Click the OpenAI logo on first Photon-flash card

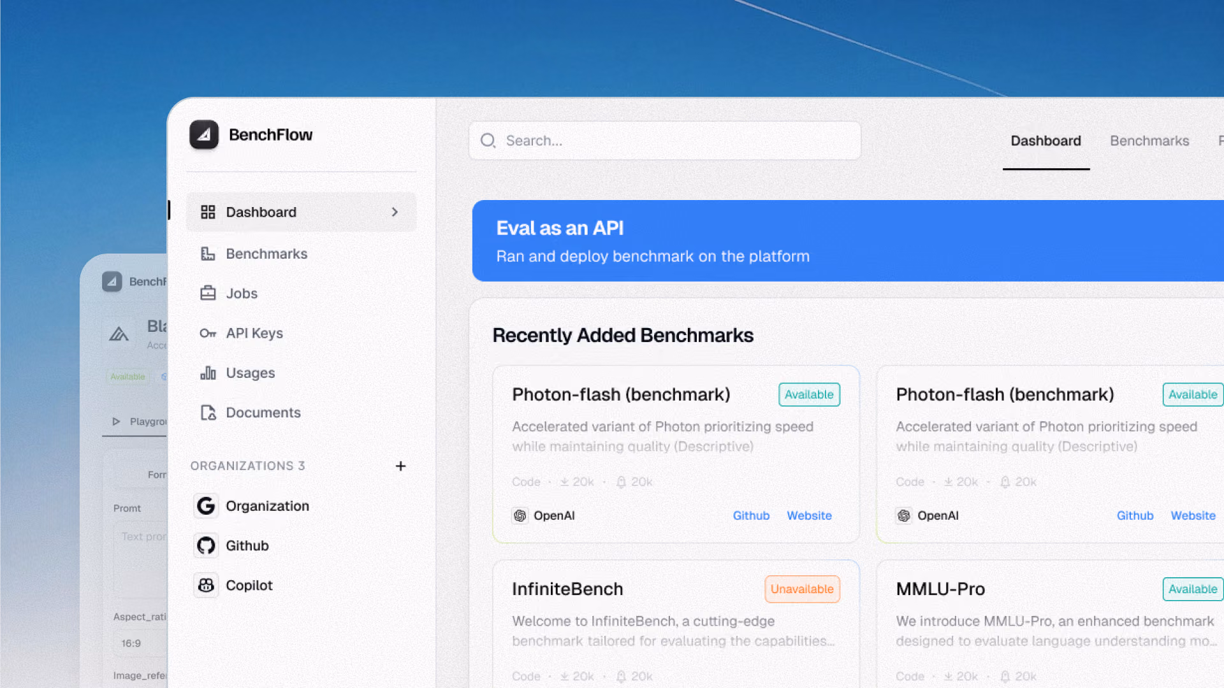(x=520, y=515)
